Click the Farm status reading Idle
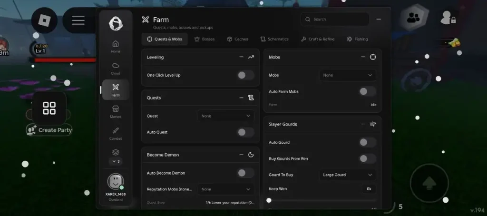Screen dimensions: 487x216 click(x=373, y=105)
